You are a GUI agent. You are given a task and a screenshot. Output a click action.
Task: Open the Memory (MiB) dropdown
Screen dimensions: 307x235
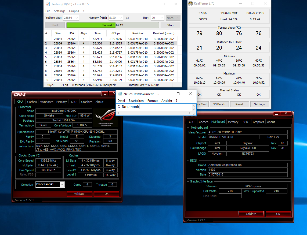[121, 18]
